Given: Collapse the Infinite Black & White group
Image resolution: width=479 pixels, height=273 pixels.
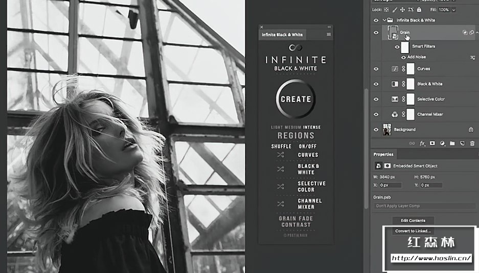Looking at the screenshot, I should (384, 20).
